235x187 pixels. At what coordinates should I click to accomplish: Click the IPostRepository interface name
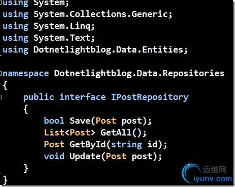point(150,97)
